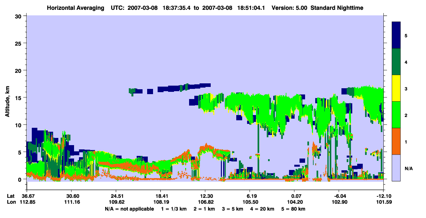Click longitude value 105.50

(250, 202)
